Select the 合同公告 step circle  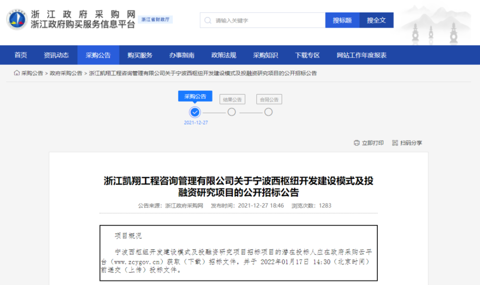click(268, 112)
